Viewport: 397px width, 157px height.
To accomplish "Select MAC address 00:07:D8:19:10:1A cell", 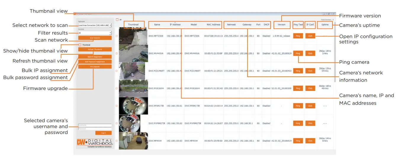I will [213, 36].
